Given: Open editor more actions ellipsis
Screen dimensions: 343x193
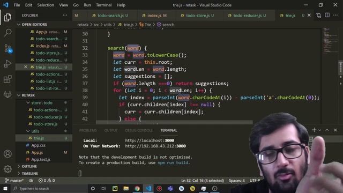Looking at the screenshot, I should pyautogui.click(x=335, y=15).
